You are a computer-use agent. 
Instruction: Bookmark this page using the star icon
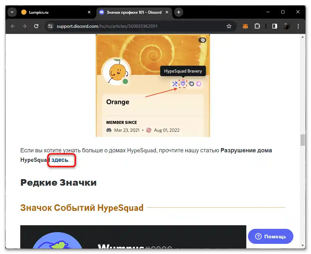coord(229,26)
